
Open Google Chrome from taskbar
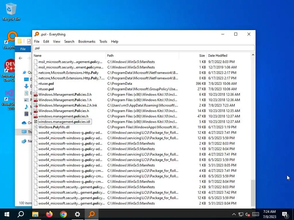(x=63, y=214)
